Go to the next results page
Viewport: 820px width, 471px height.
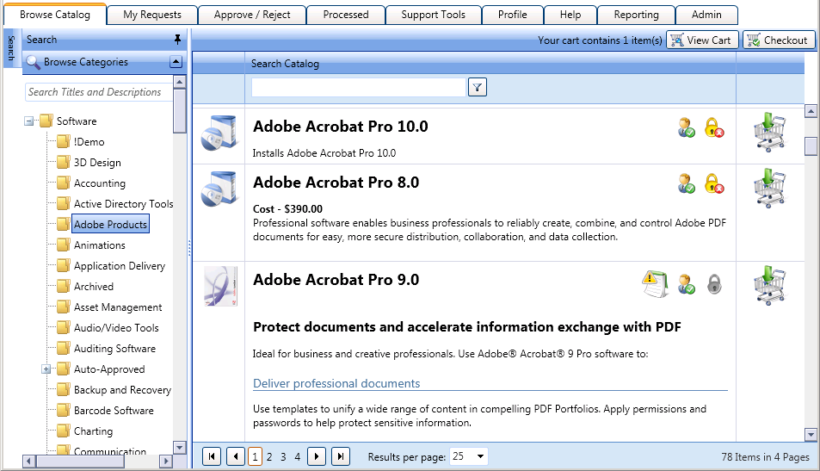pyautogui.click(x=317, y=456)
